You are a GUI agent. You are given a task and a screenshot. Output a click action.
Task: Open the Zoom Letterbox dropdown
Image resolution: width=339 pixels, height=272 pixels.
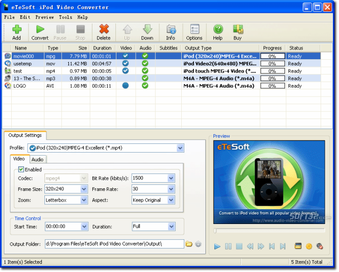[84, 200]
